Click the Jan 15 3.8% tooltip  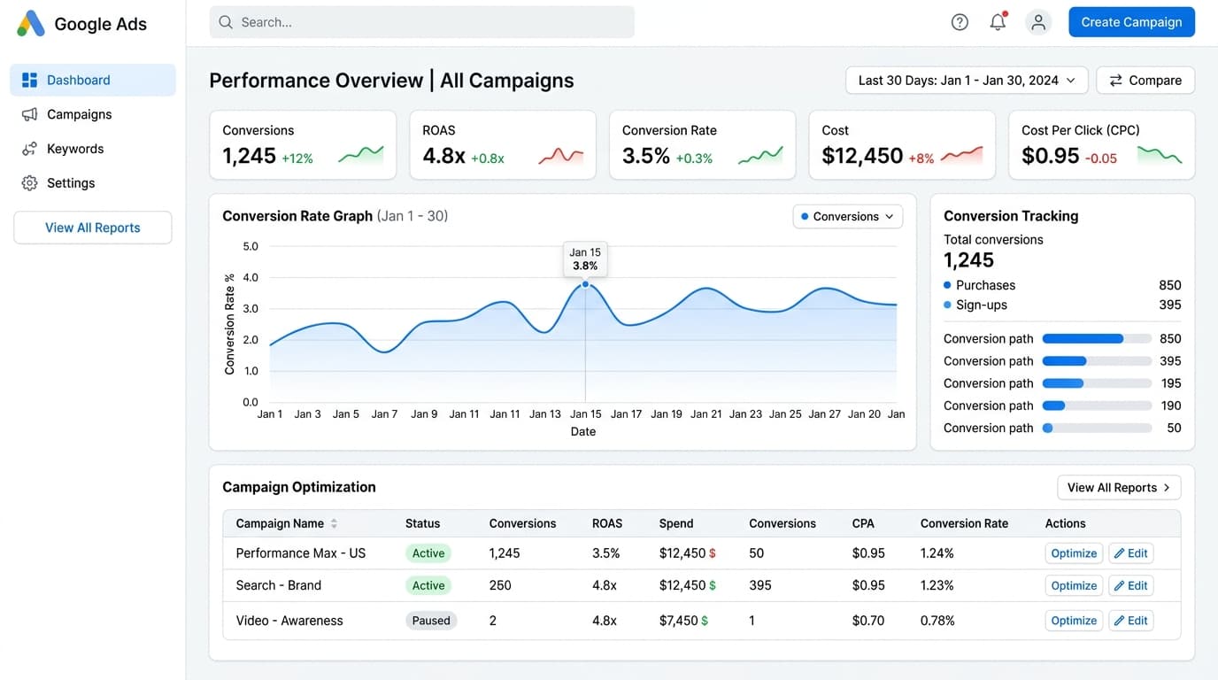click(x=585, y=259)
